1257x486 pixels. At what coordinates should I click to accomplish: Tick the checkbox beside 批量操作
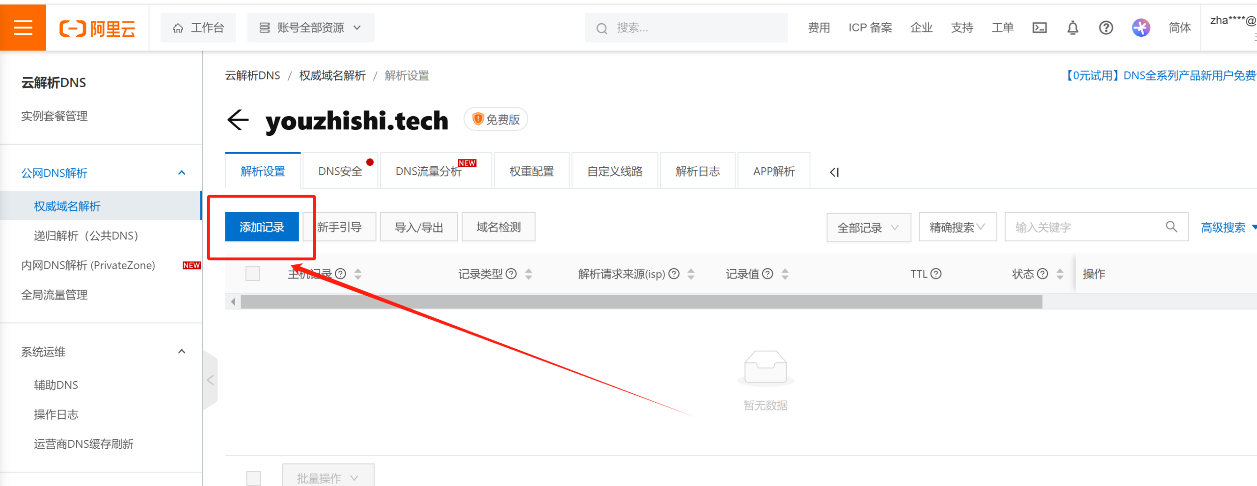pyautogui.click(x=254, y=478)
